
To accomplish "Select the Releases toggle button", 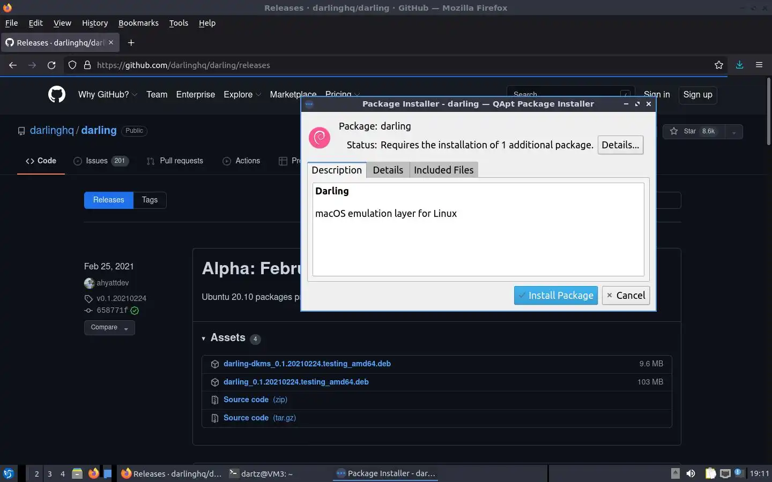I will pos(109,200).
